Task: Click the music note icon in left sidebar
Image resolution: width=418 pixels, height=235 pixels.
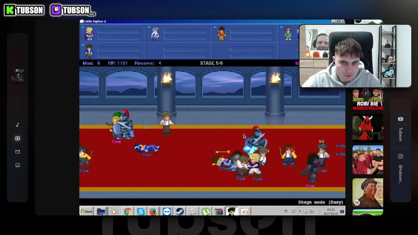Action: (x=18, y=125)
